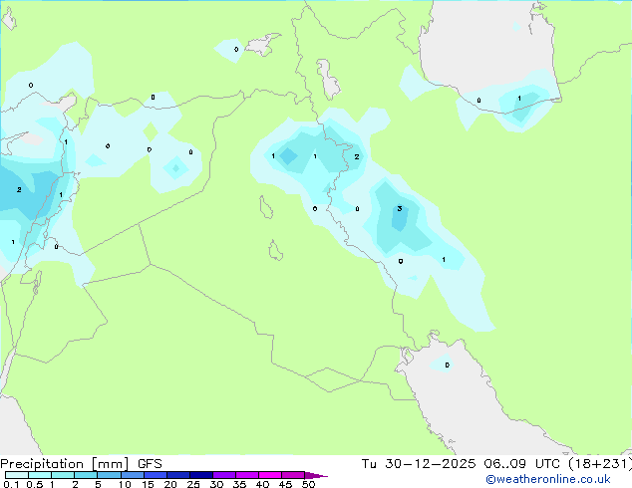The image size is (632, 488).
Task: Click legend tick label '30'
Action: (216, 484)
